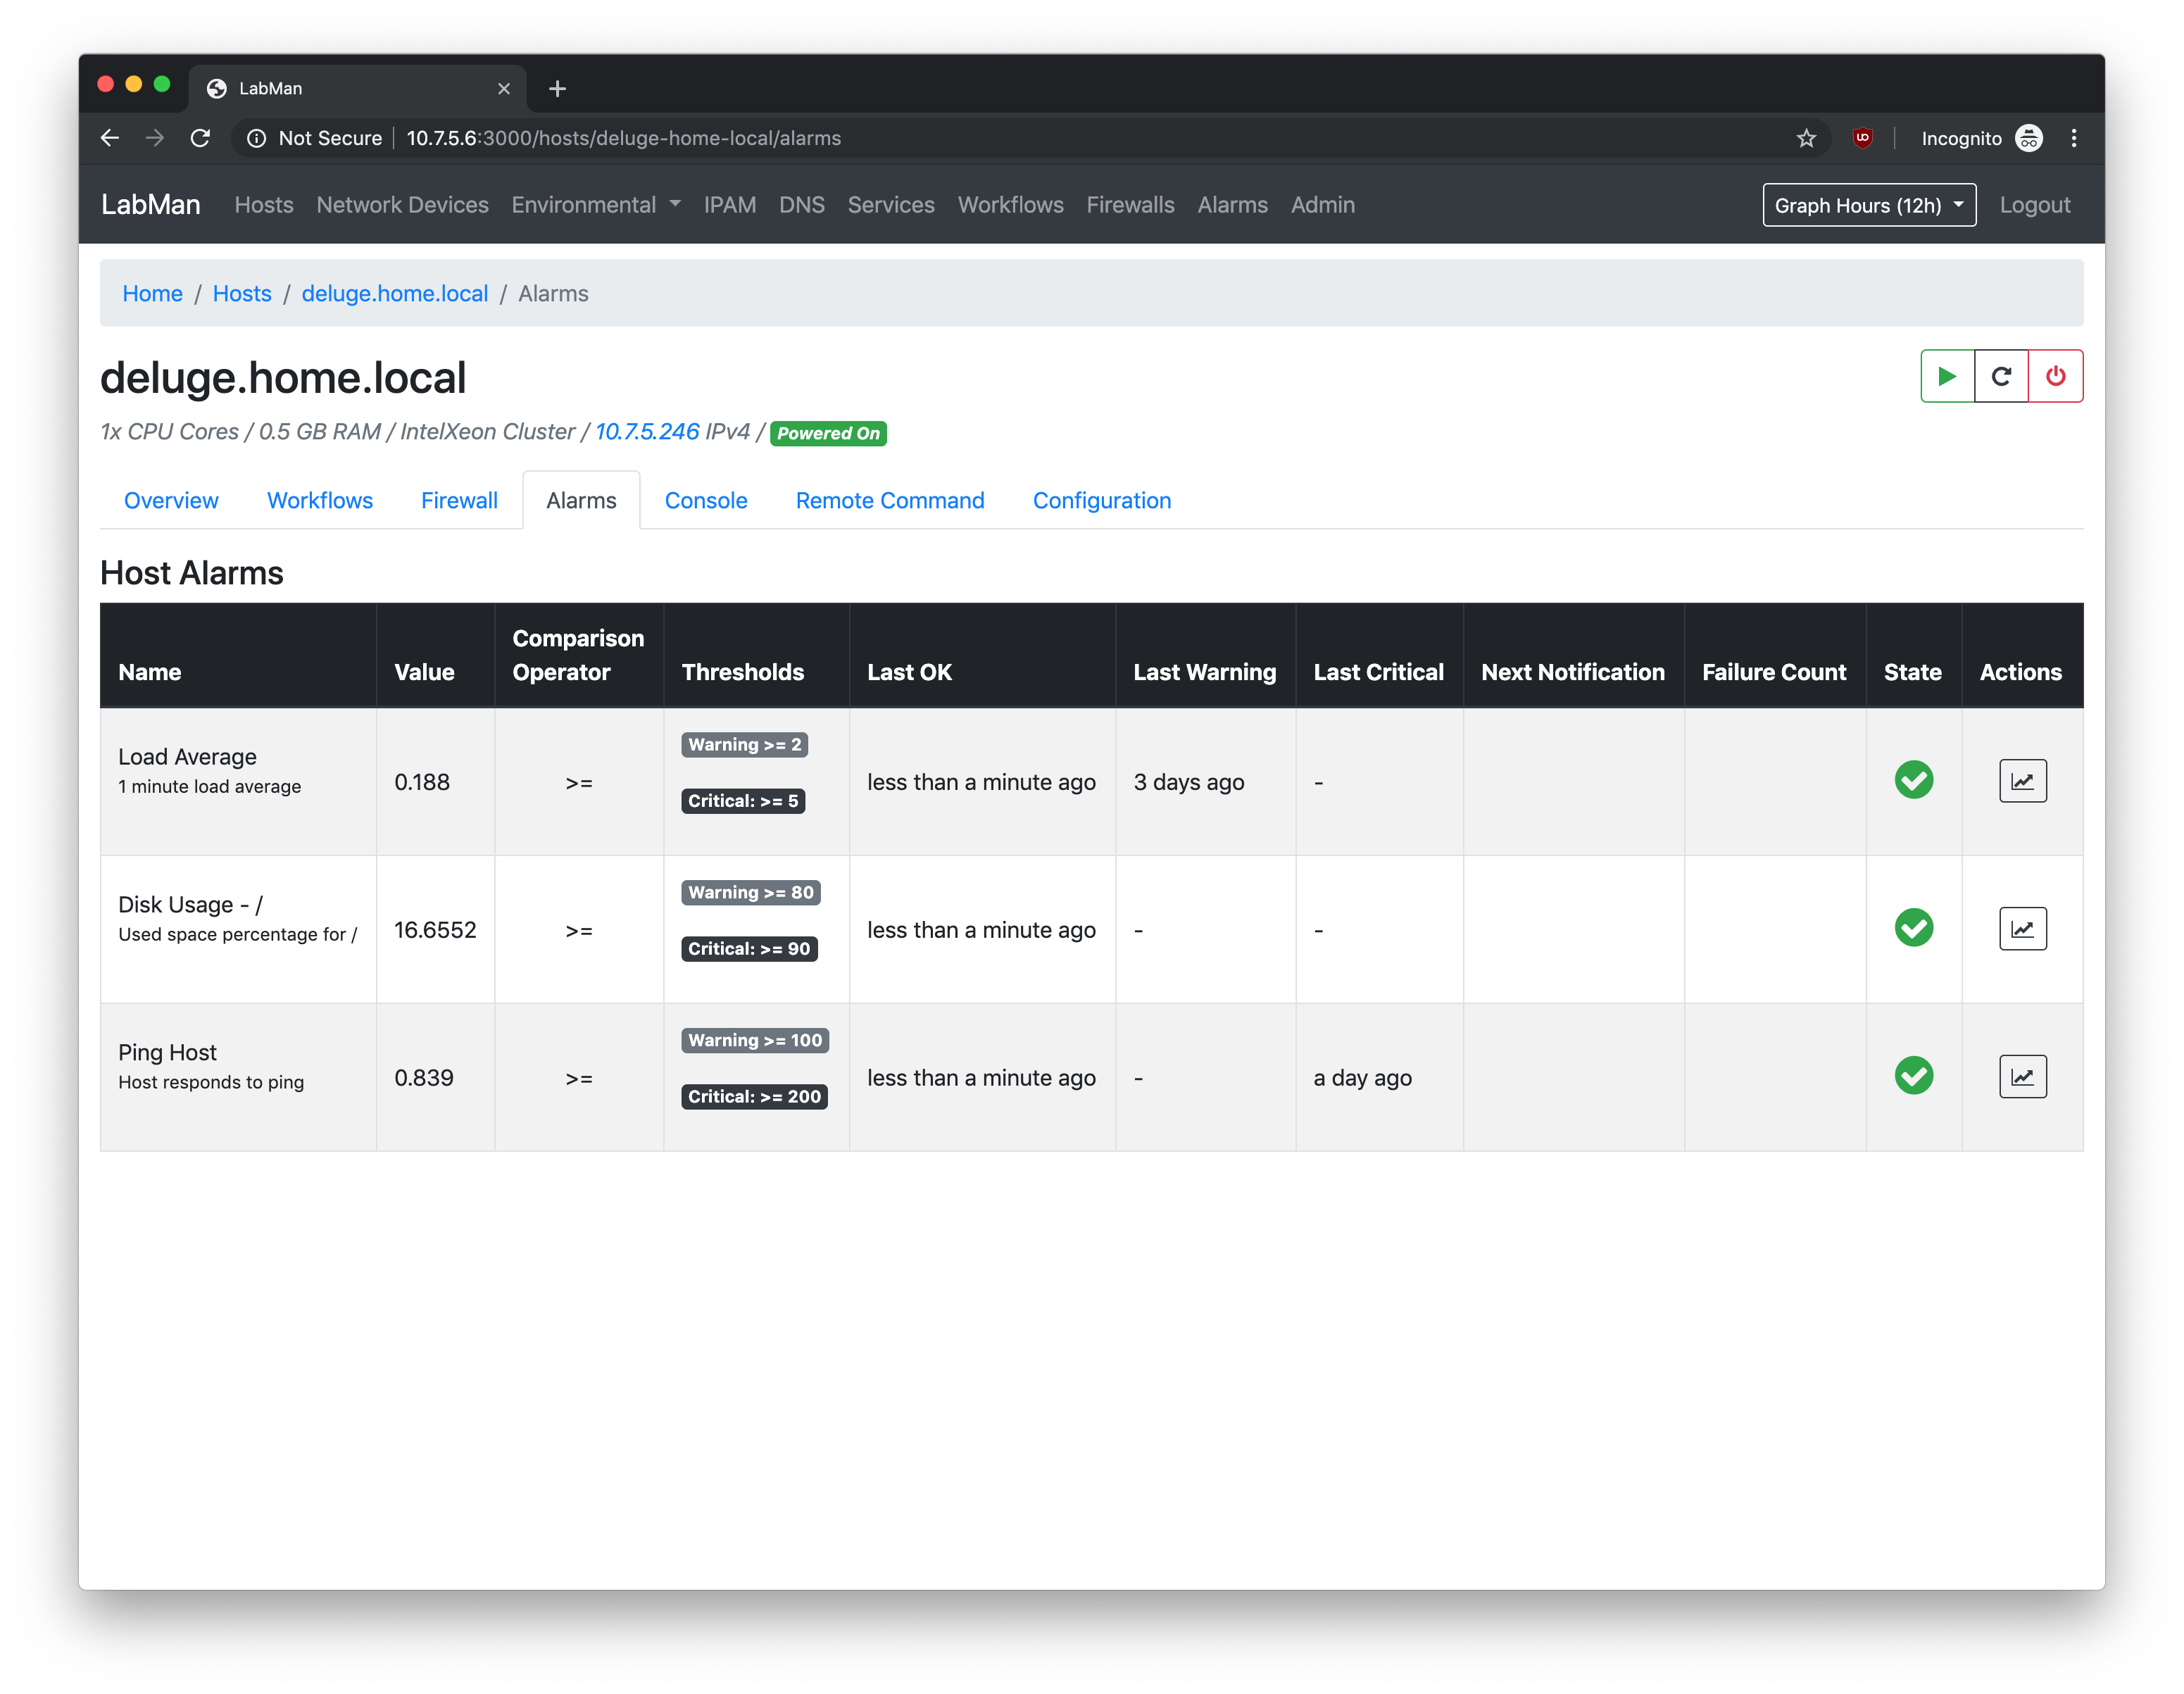The width and height of the screenshot is (2184, 1694).
Task: Click the browser address bar URL
Action: (x=623, y=138)
